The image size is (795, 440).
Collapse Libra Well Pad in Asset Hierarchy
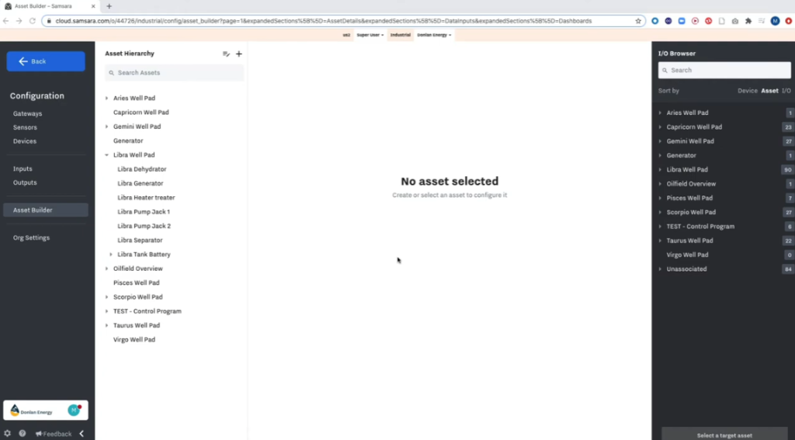(106, 154)
